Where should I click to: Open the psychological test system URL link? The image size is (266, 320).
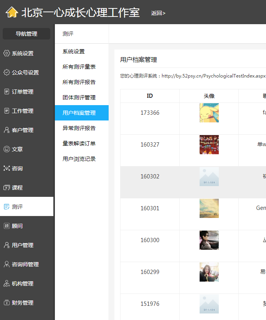213,76
